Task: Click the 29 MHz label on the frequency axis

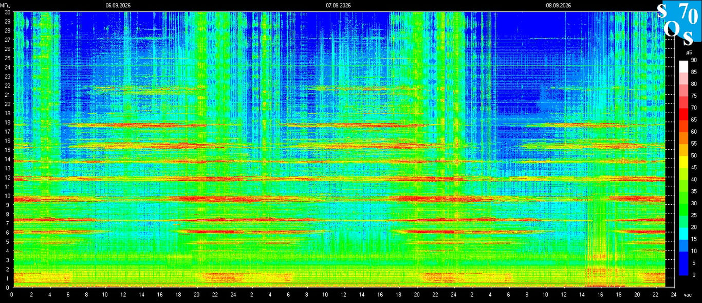Action: point(8,22)
